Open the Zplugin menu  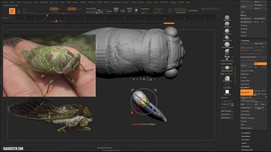tap(173, 2)
